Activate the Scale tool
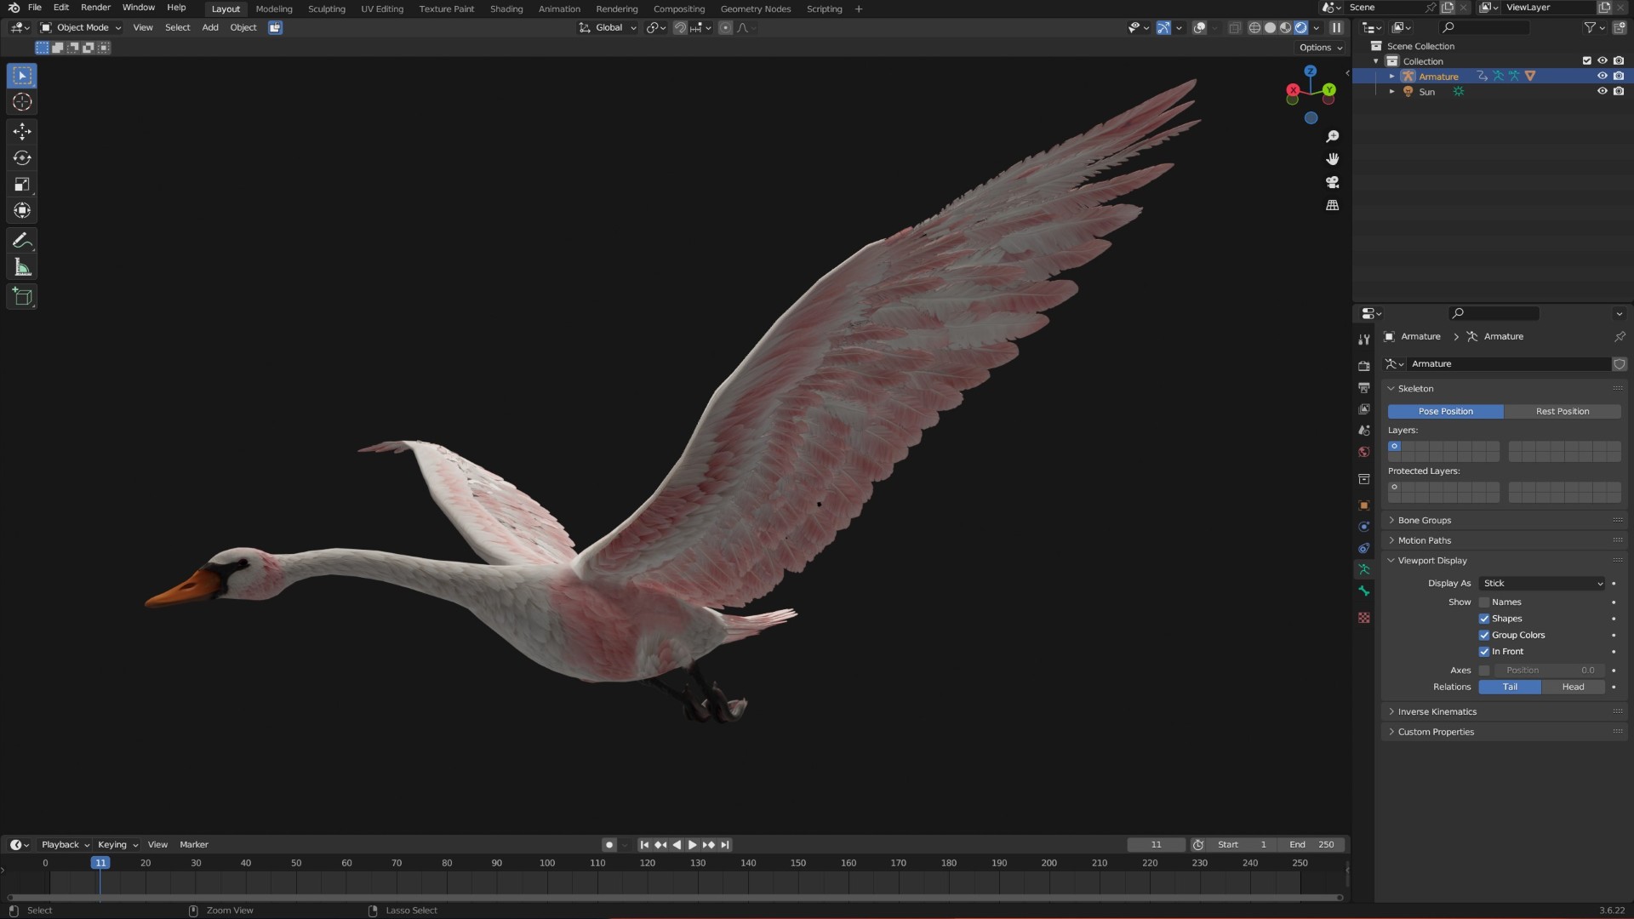The width and height of the screenshot is (1634, 919). tap(22, 185)
